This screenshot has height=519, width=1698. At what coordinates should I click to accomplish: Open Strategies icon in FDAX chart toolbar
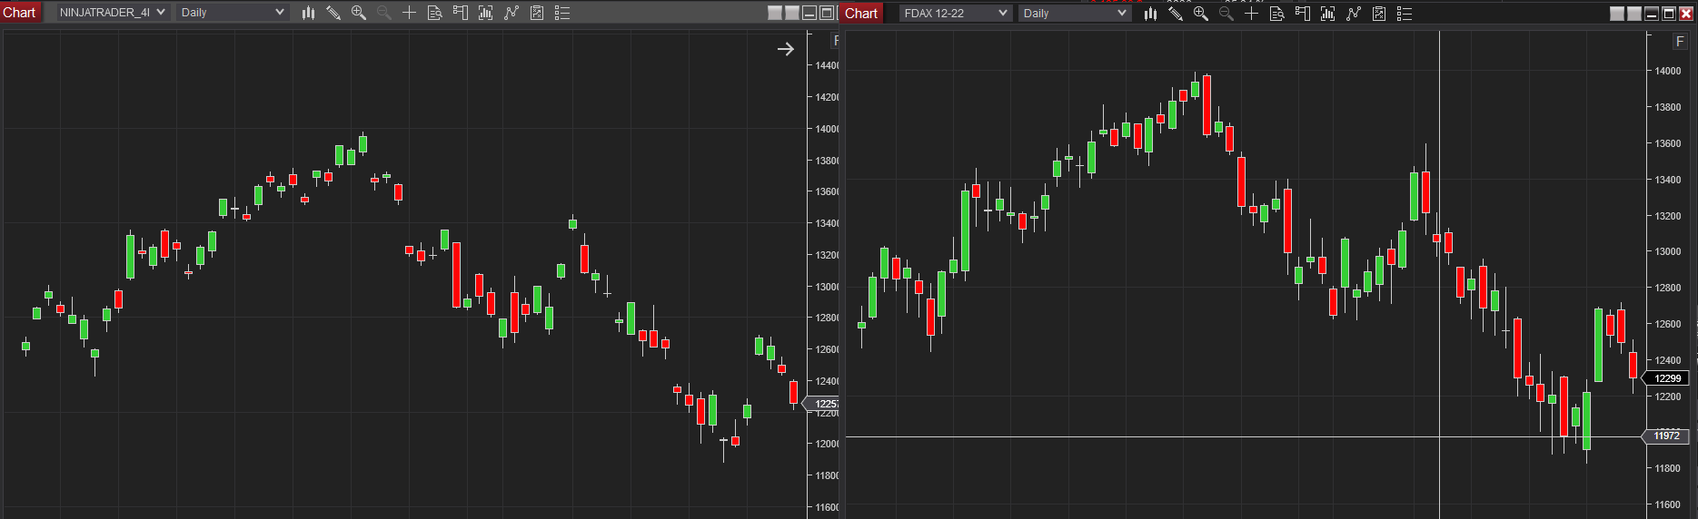point(1379,14)
